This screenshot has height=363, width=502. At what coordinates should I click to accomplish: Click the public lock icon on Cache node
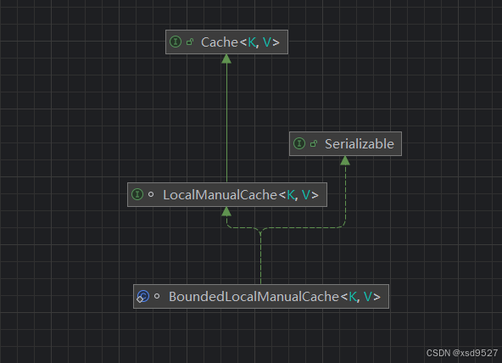[190, 42]
